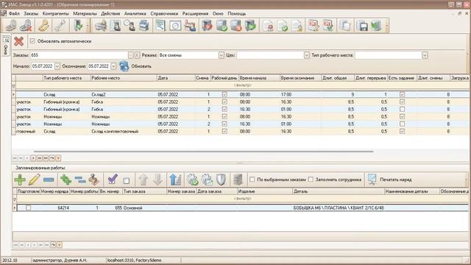The width and height of the screenshot is (471, 265).
Task: Click the grey server icon in works toolbar
Action: [238, 180]
